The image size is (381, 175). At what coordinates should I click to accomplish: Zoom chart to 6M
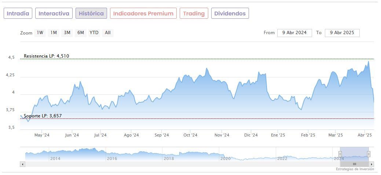pyautogui.click(x=81, y=33)
